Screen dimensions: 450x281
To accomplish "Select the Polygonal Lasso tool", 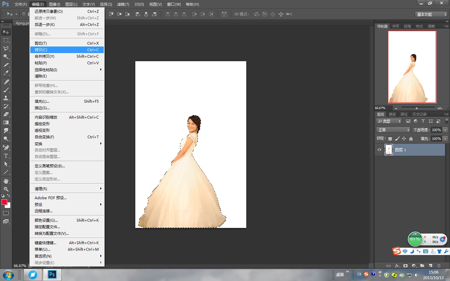I will 6,48.
